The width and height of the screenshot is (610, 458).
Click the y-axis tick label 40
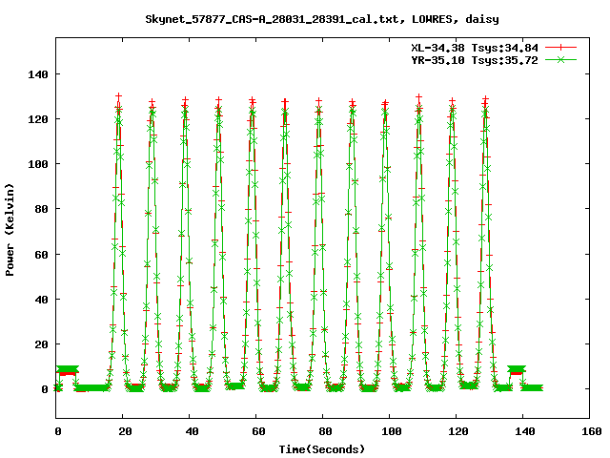point(42,300)
